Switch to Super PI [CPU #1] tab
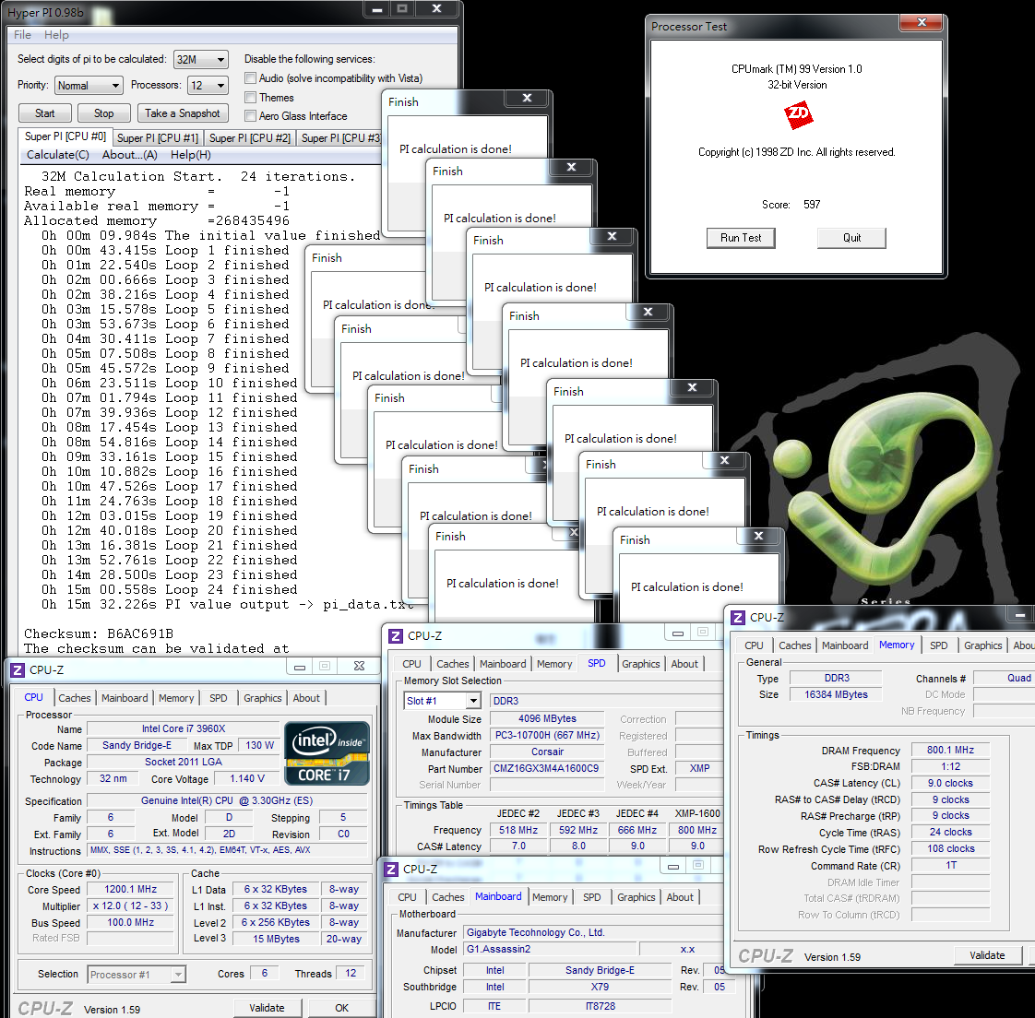The height and width of the screenshot is (1018, 1035). pyautogui.click(x=157, y=138)
